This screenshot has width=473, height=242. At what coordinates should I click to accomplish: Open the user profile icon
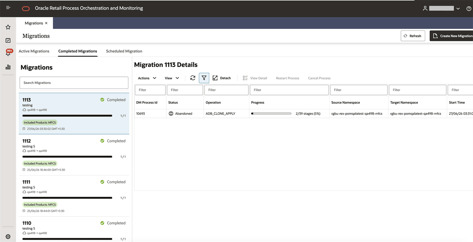(x=425, y=8)
